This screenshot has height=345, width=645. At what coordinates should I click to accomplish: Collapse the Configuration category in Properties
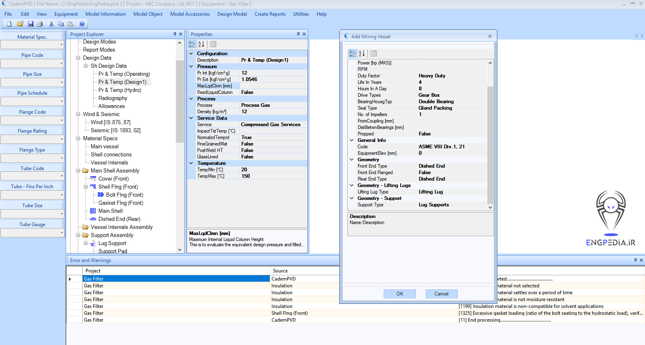pyautogui.click(x=191, y=54)
